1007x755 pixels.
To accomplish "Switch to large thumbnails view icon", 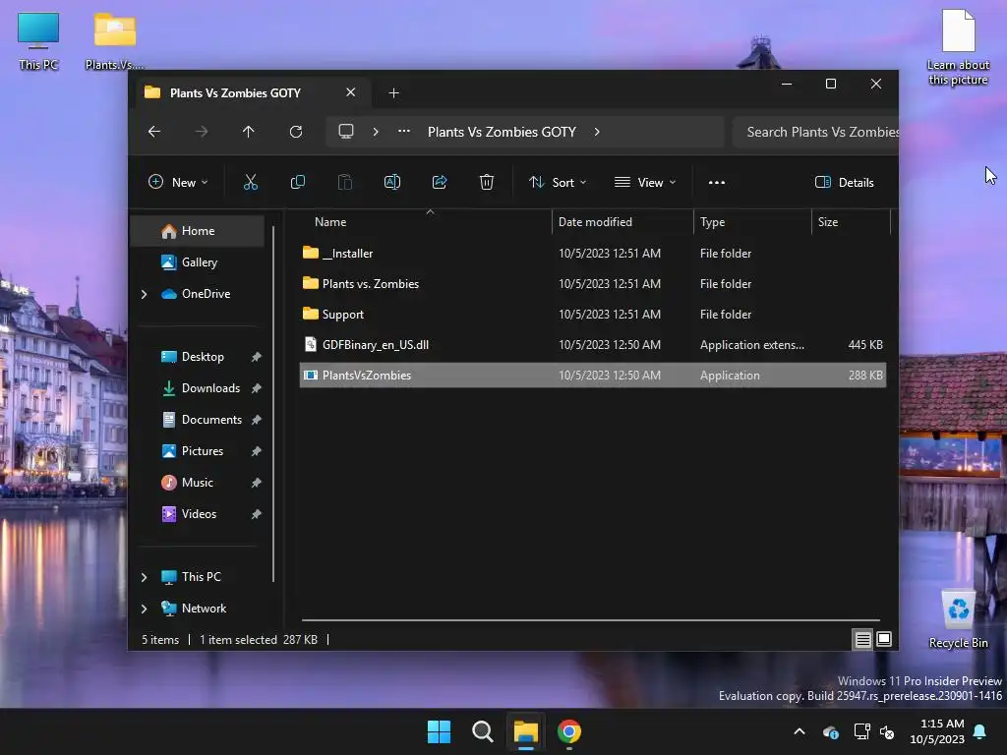I will (884, 639).
